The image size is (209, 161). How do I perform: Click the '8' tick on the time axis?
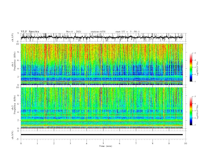(153, 143)
